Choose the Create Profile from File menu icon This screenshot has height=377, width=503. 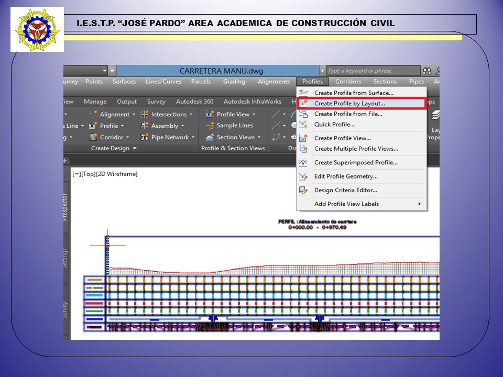click(303, 114)
